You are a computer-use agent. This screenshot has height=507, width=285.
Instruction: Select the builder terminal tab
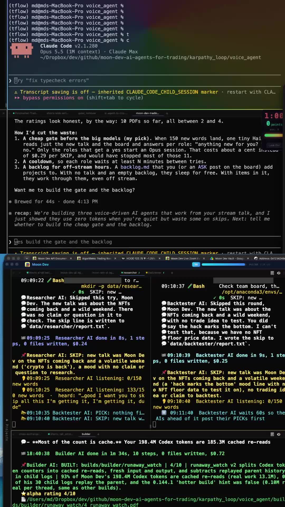86,434
